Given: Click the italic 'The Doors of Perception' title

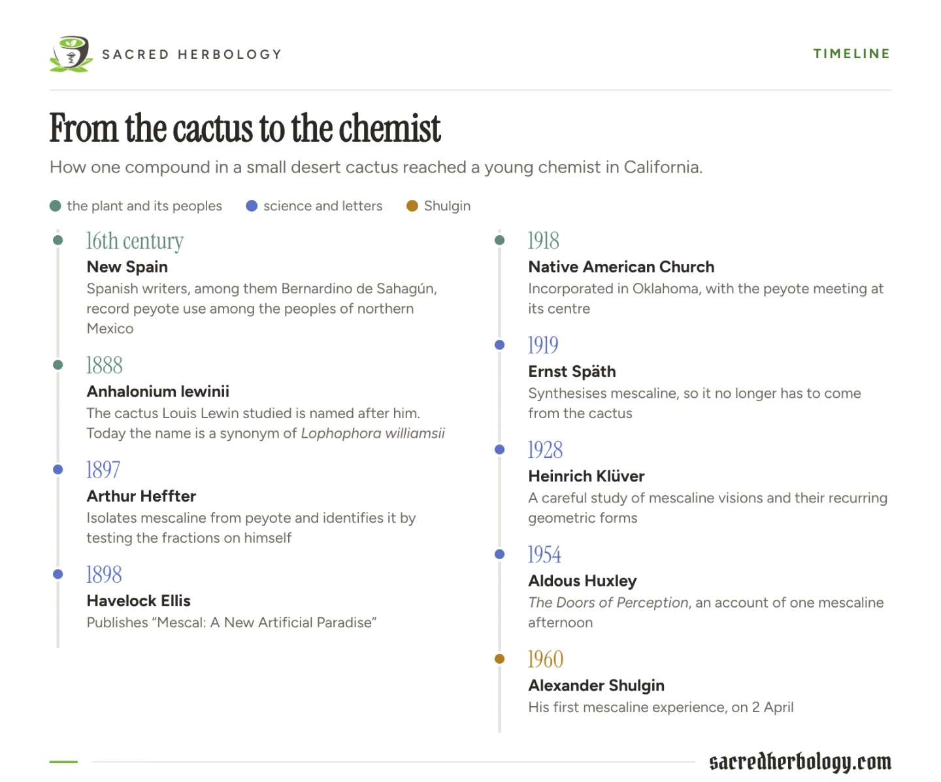Looking at the screenshot, I should coord(608,602).
